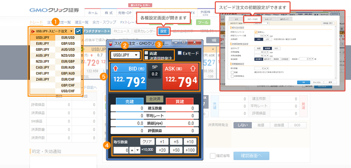Click the blue 設定 settings button
Screen dimensions: 351x168
(x=163, y=31)
